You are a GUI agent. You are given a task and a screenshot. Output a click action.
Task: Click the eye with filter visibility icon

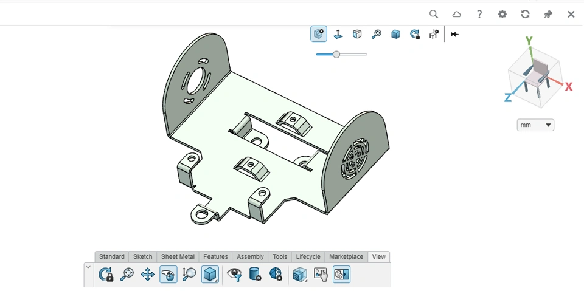tap(234, 275)
